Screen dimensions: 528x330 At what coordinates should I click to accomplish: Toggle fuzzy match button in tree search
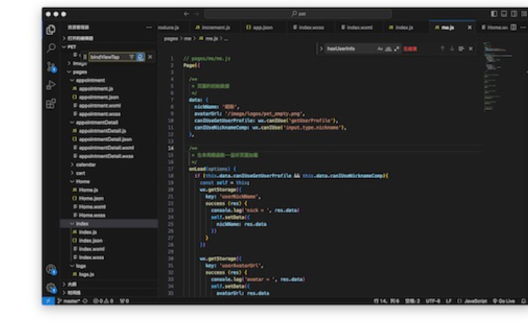click(140, 57)
